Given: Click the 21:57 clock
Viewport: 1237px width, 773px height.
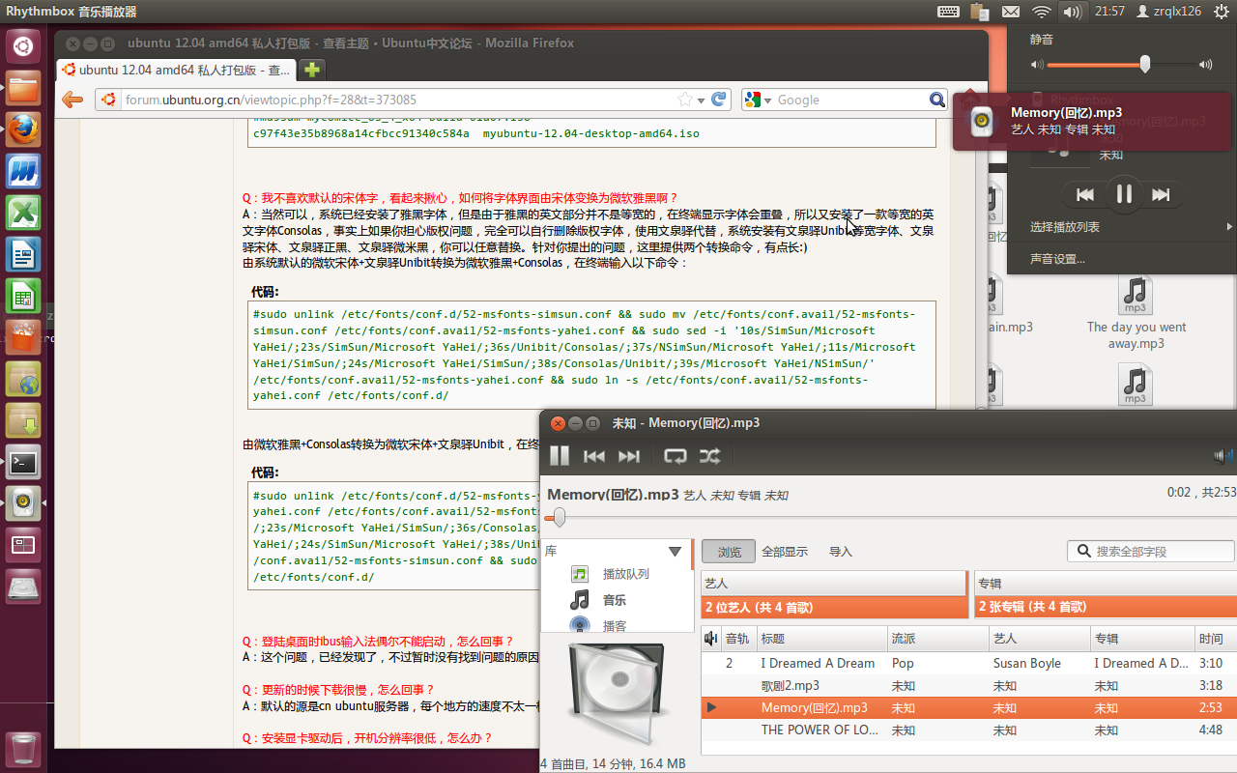Looking at the screenshot, I should tap(1109, 12).
